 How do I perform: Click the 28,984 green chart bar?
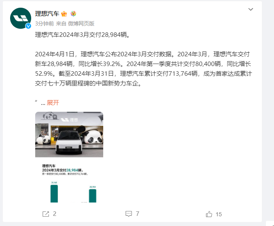pos(93,196)
